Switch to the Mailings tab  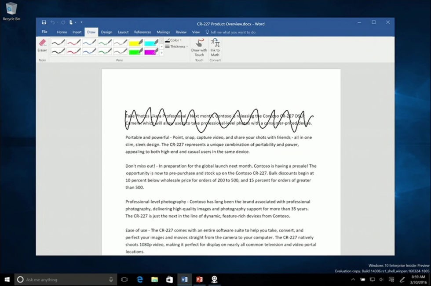point(163,32)
